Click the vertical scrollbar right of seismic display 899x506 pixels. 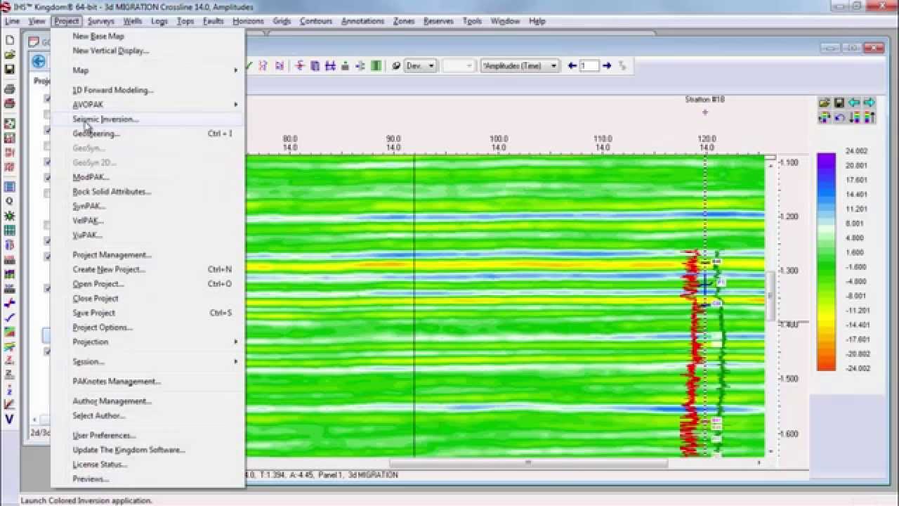coord(770,296)
